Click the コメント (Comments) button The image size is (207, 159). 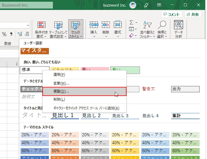172,14
